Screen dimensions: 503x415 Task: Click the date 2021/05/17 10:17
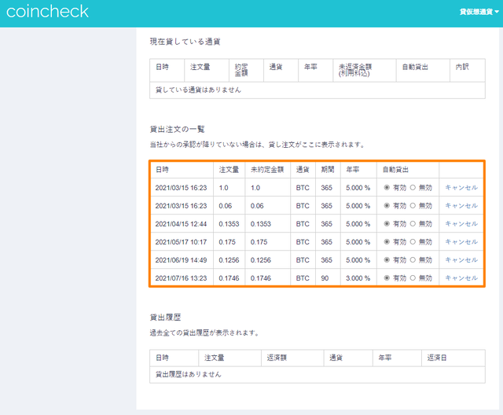point(181,242)
